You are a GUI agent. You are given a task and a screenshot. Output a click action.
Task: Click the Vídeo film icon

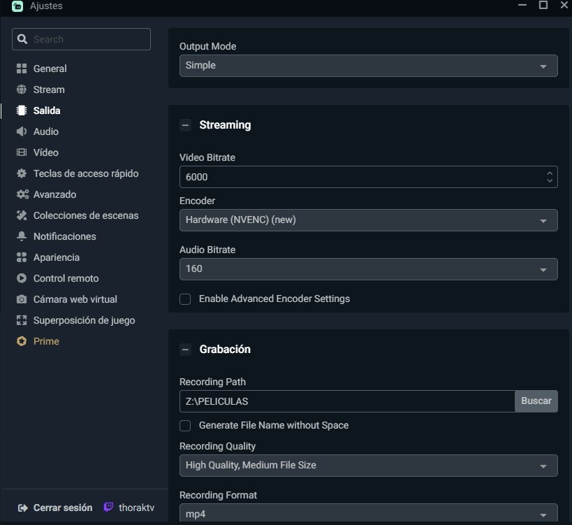pyautogui.click(x=22, y=152)
